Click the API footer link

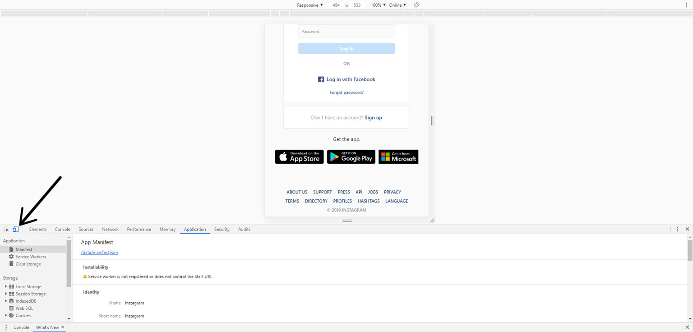[x=359, y=192]
